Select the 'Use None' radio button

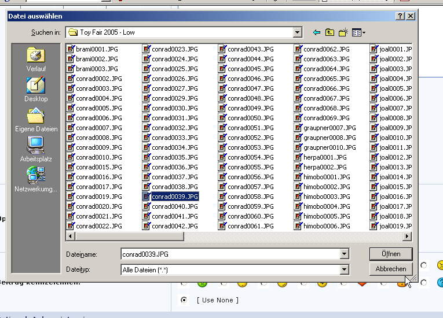(x=184, y=300)
